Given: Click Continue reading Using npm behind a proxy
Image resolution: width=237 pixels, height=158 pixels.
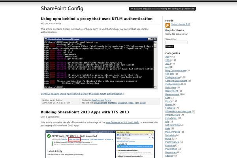Looking at the screenshot, I should (83, 94).
